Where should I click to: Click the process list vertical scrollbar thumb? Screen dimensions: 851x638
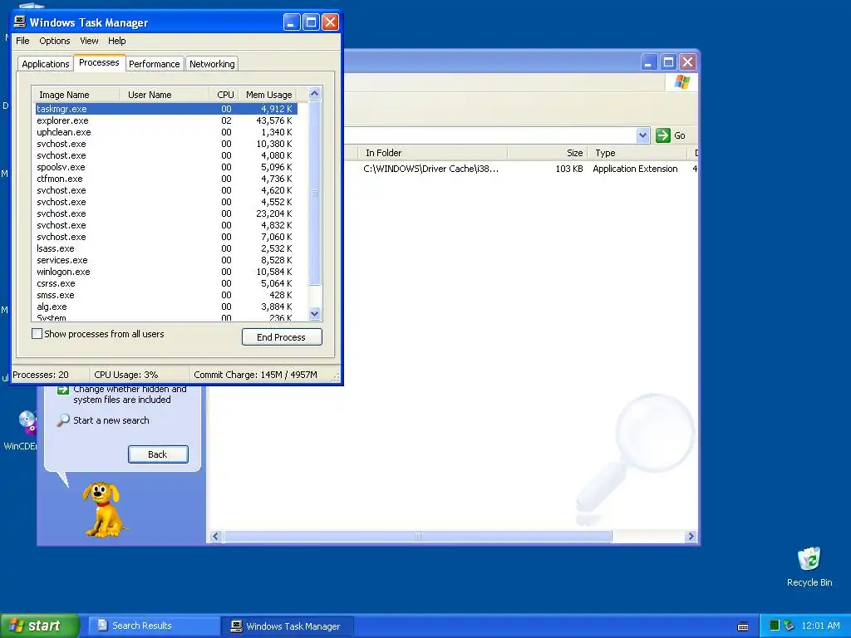click(x=314, y=193)
